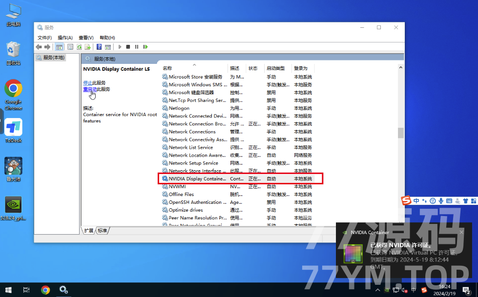Click the Restart Service green icon
Image resolution: width=478 pixels, height=297 pixels.
pos(145,47)
